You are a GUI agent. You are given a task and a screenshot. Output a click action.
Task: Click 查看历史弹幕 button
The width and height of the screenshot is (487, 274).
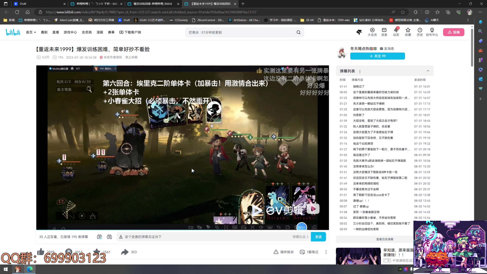(385, 239)
